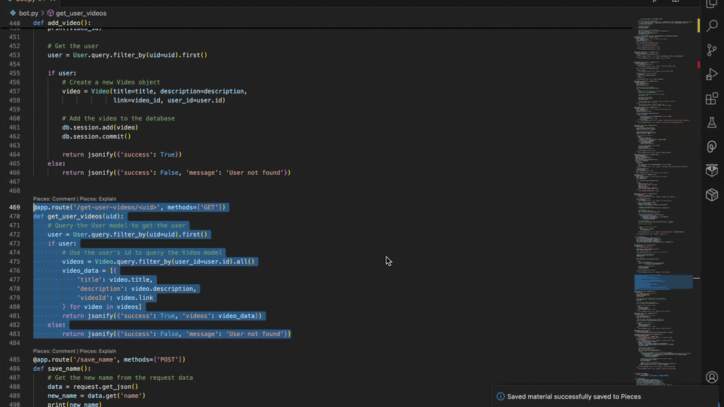The height and width of the screenshot is (407, 724).
Task: Click '} for video in videos]' line
Action: tap(102, 307)
